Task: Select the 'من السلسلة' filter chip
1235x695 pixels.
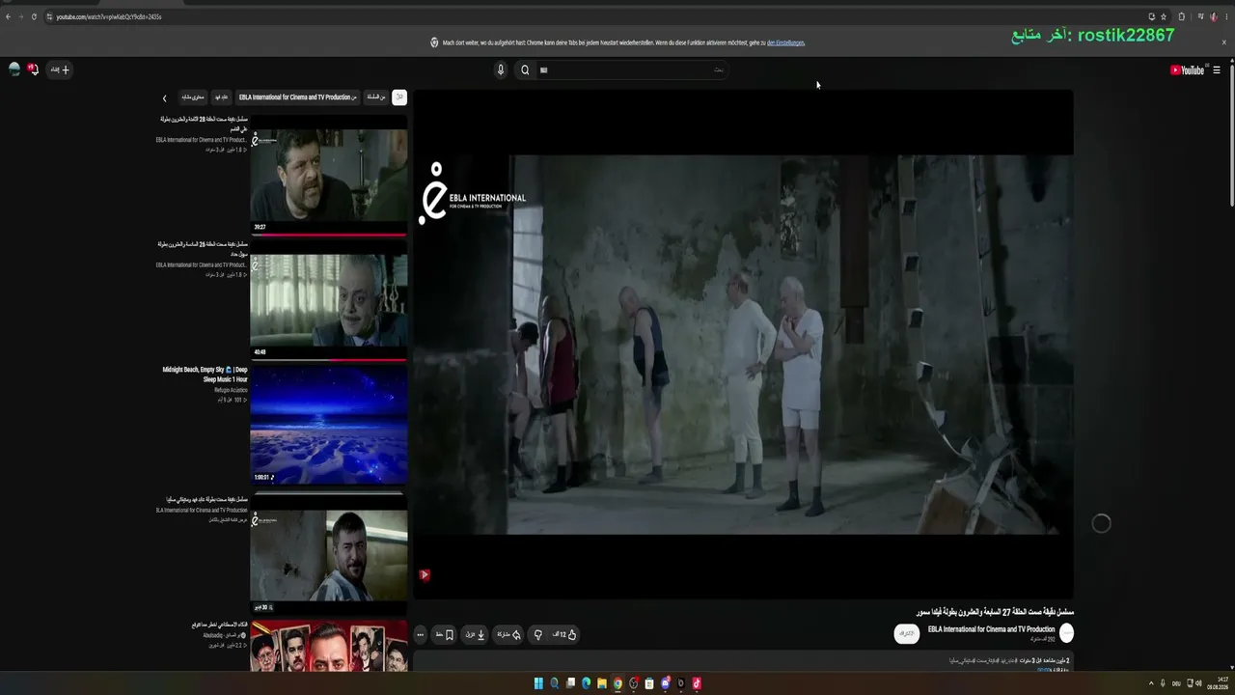Action: [x=375, y=97]
